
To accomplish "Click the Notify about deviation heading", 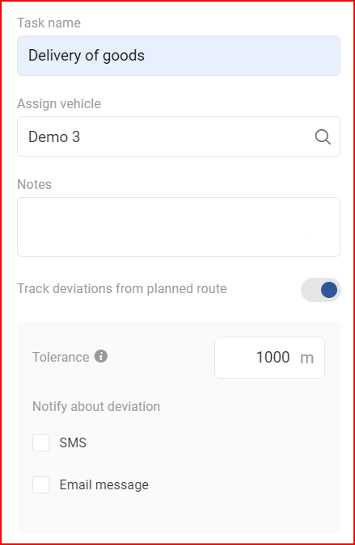I will pyautogui.click(x=96, y=406).
